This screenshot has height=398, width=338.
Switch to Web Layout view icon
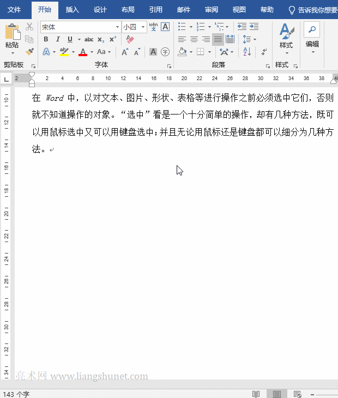[297, 394]
